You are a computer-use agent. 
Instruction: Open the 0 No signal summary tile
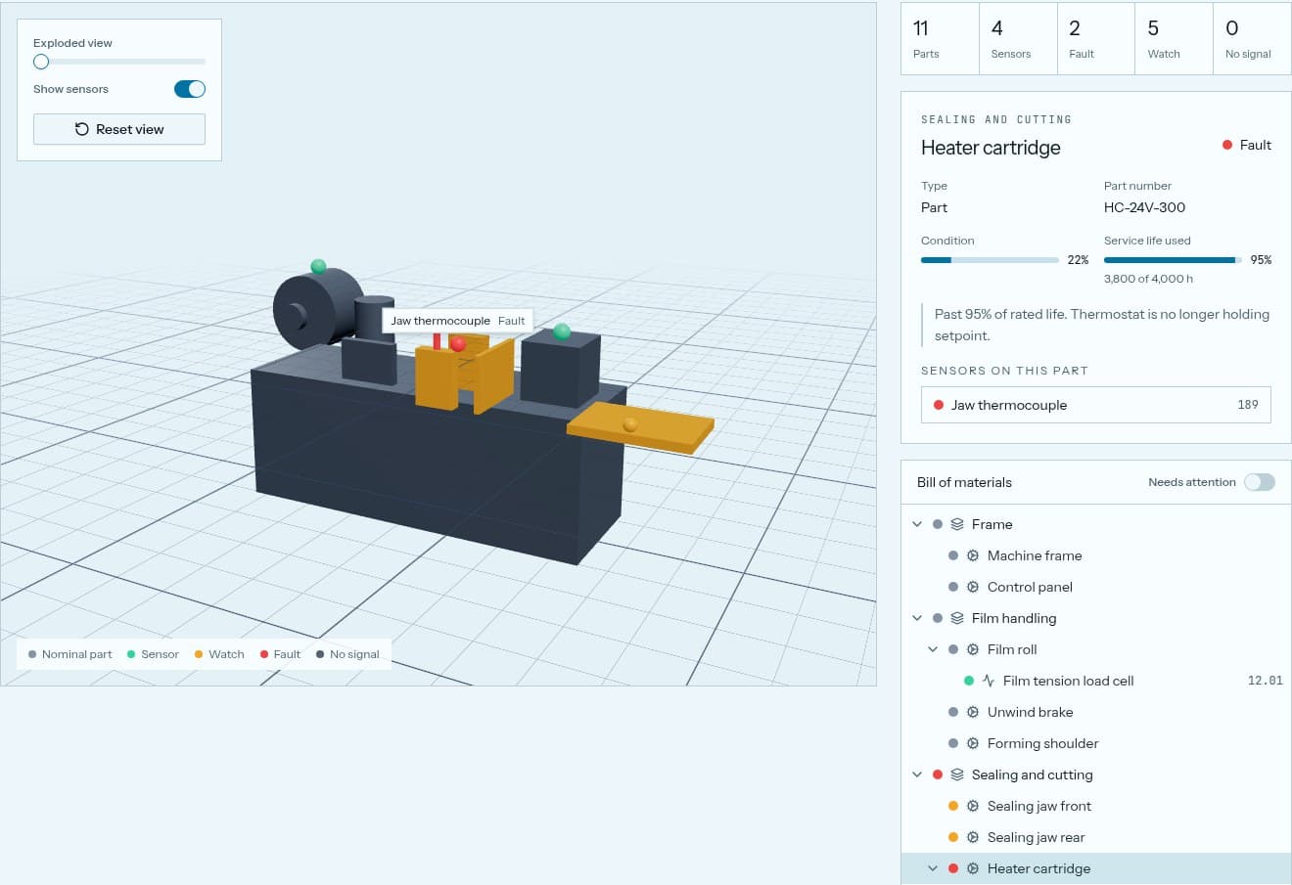coord(1252,39)
